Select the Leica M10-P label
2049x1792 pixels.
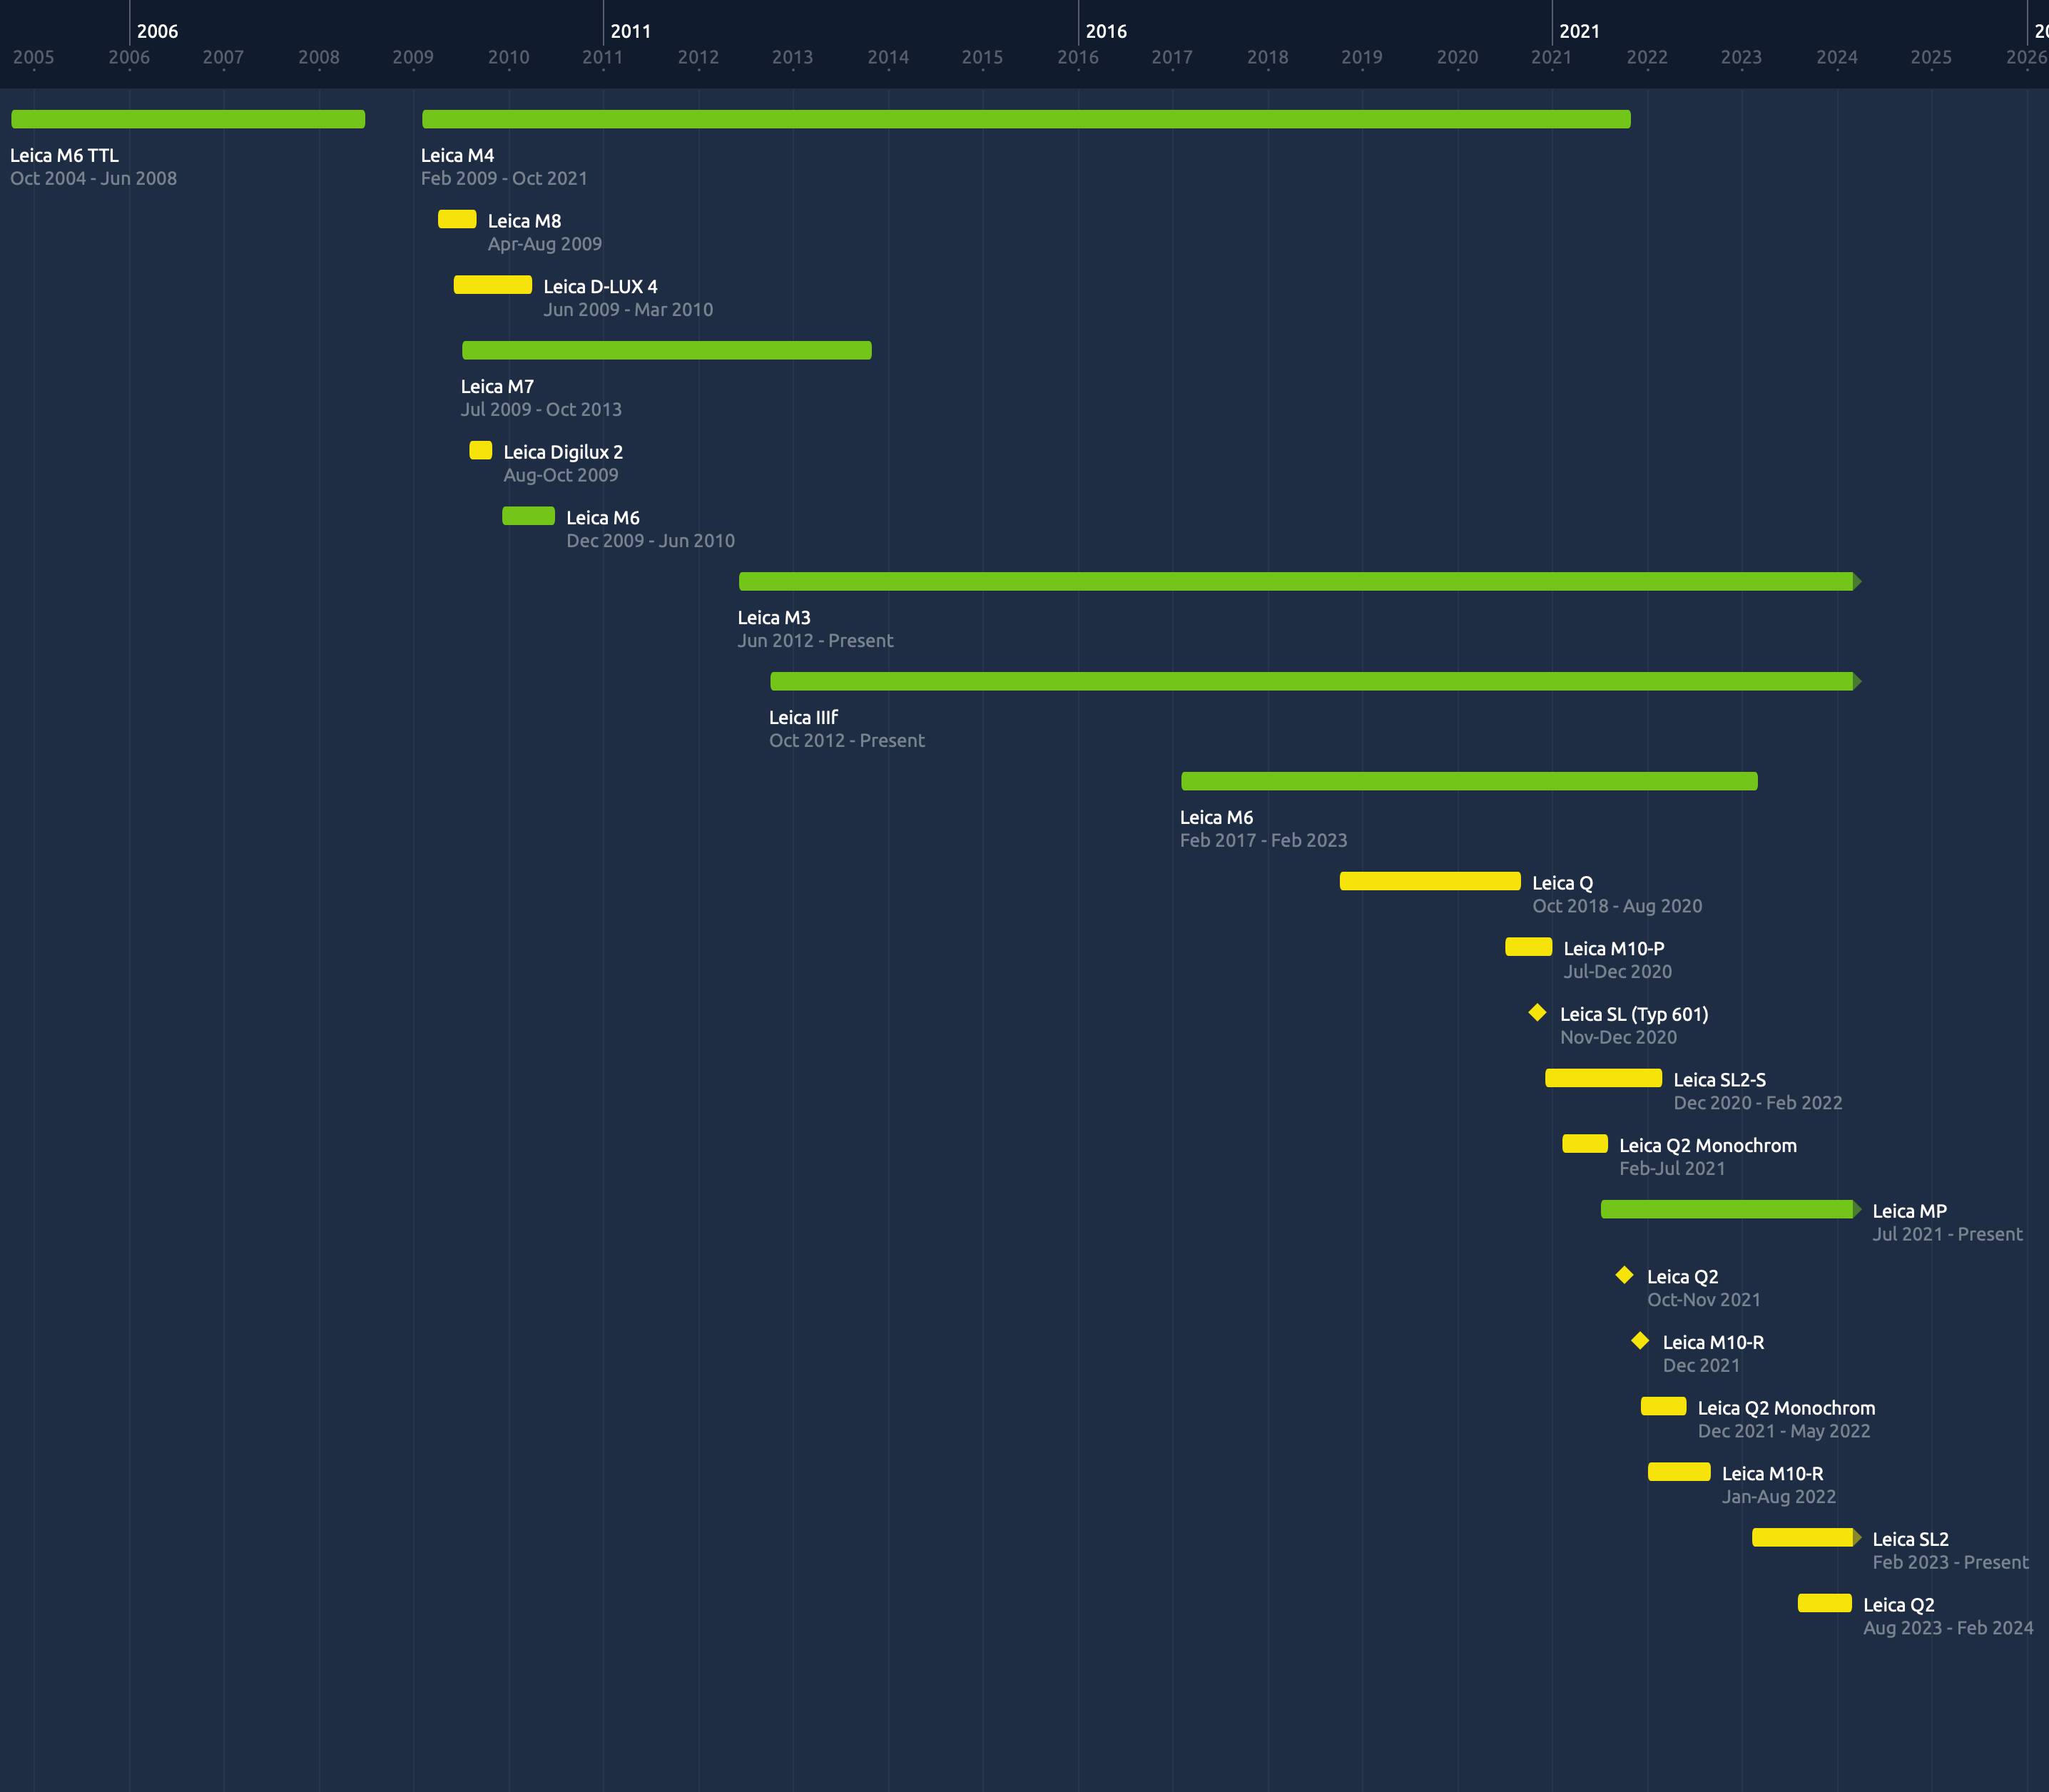point(1614,949)
